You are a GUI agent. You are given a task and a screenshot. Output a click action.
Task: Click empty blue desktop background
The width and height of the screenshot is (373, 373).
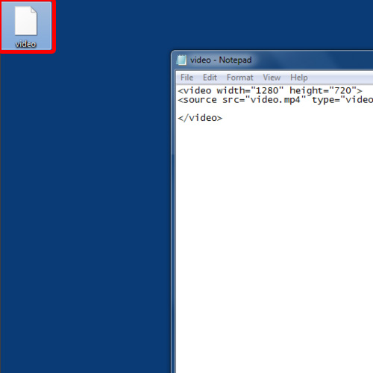pyautogui.click(x=84, y=199)
